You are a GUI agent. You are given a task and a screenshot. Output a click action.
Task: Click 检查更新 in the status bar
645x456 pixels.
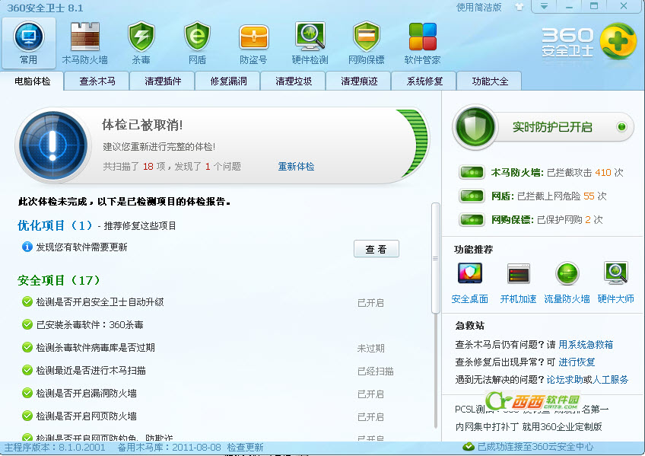click(x=245, y=447)
